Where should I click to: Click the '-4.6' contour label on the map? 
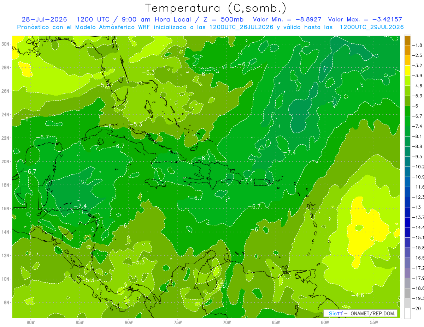[x=357, y=295]
